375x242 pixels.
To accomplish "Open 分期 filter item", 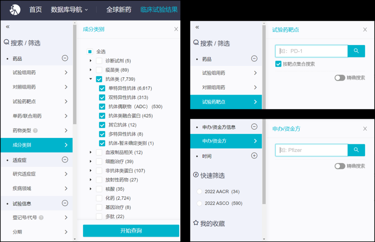I will (x=36, y=232).
